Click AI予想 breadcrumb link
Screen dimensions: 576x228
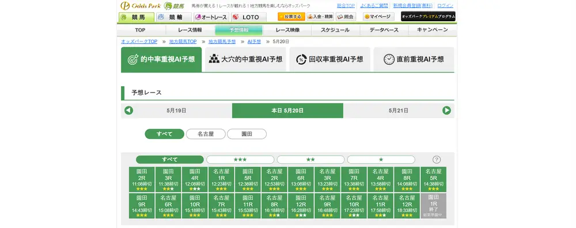254,42
